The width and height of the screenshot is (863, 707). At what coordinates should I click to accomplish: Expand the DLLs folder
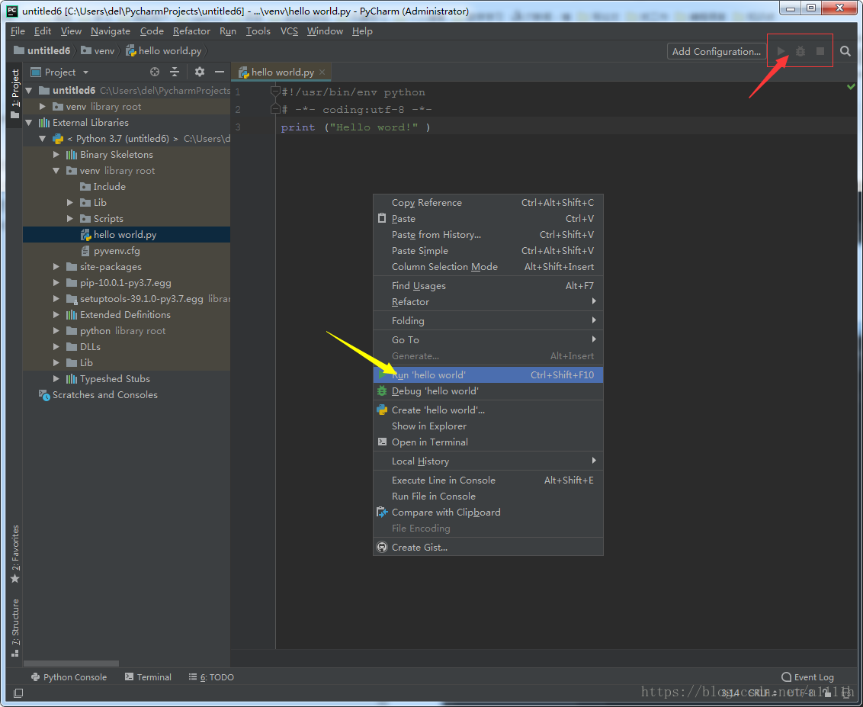click(56, 347)
